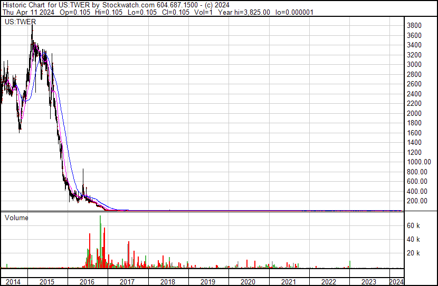438x286 pixels.
Task: Click the 3200 price axis value
Action: click(x=414, y=55)
